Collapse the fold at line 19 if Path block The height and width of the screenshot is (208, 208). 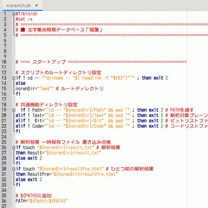point(14,110)
